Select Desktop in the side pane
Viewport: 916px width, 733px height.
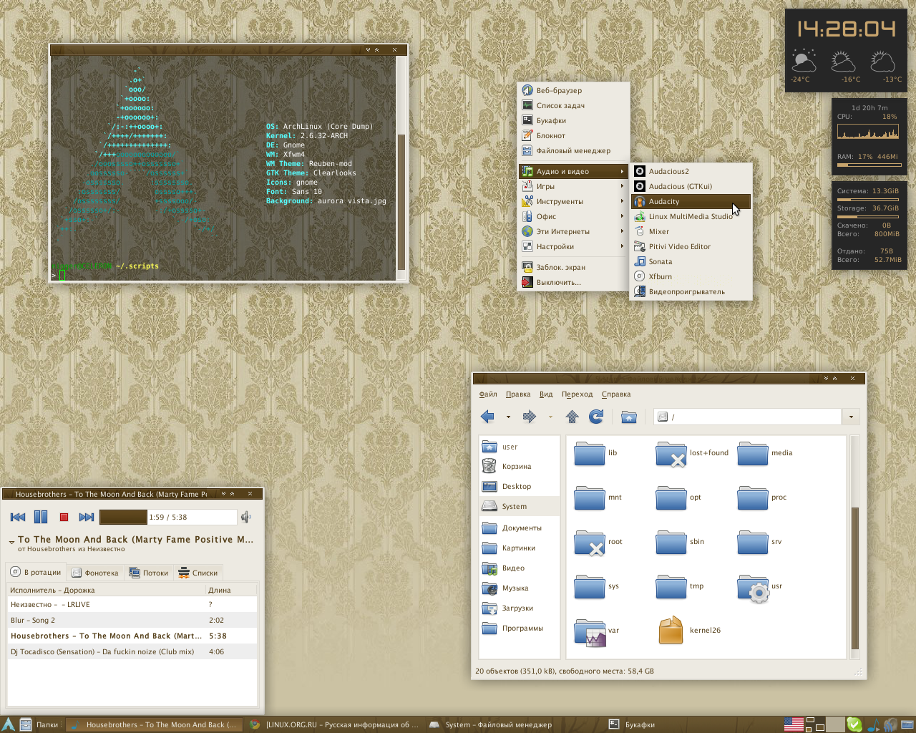click(x=519, y=486)
